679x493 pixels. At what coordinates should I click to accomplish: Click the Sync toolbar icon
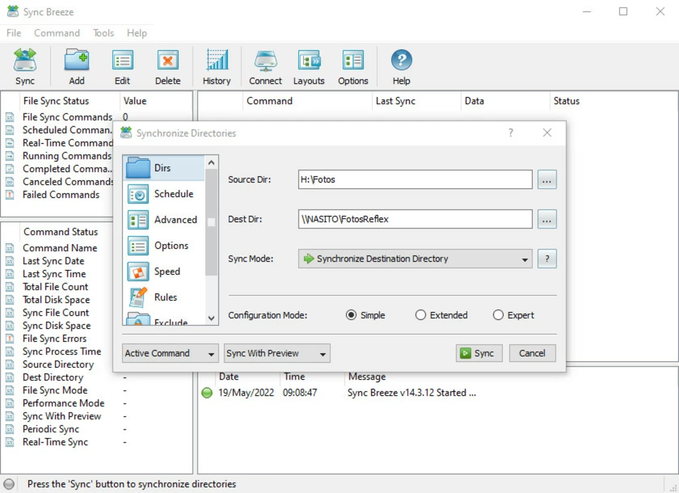[25, 60]
